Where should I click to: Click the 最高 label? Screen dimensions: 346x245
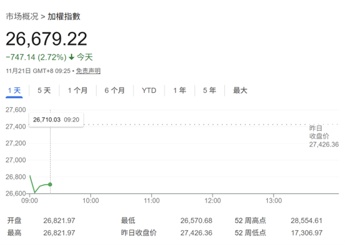[x=14, y=233]
